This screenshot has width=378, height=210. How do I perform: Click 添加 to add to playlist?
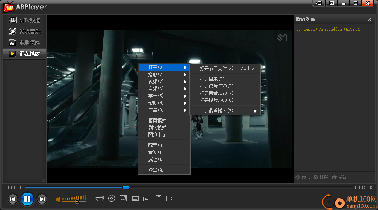[x=303, y=177]
